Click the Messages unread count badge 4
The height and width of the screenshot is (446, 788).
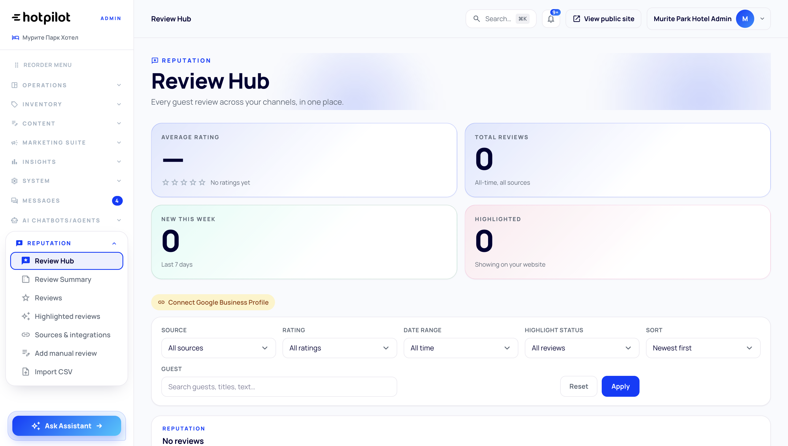(117, 201)
